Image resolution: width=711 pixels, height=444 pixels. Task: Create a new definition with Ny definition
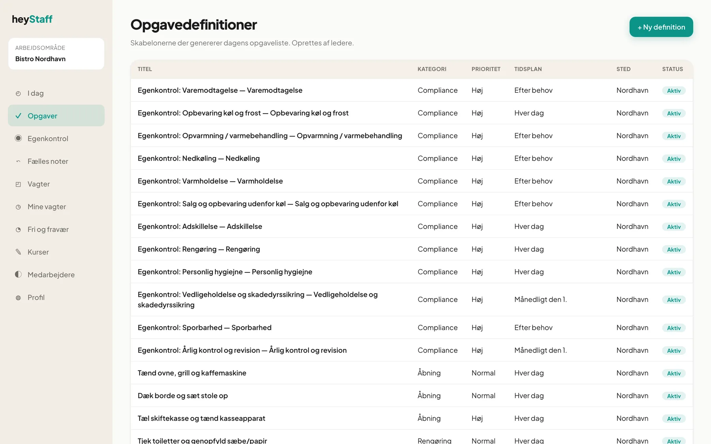(x=661, y=27)
